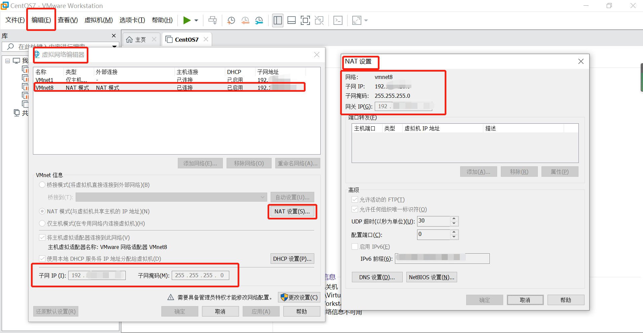Open the 查看(V) menu
643x333 pixels.
(68, 20)
